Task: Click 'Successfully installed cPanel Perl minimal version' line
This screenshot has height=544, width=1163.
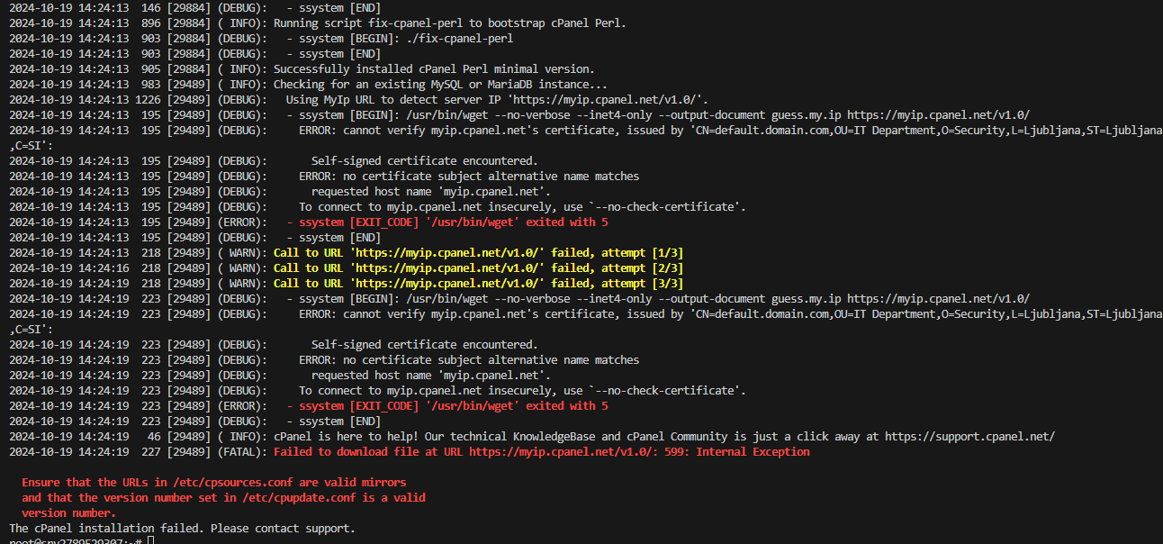Action: tap(434, 69)
